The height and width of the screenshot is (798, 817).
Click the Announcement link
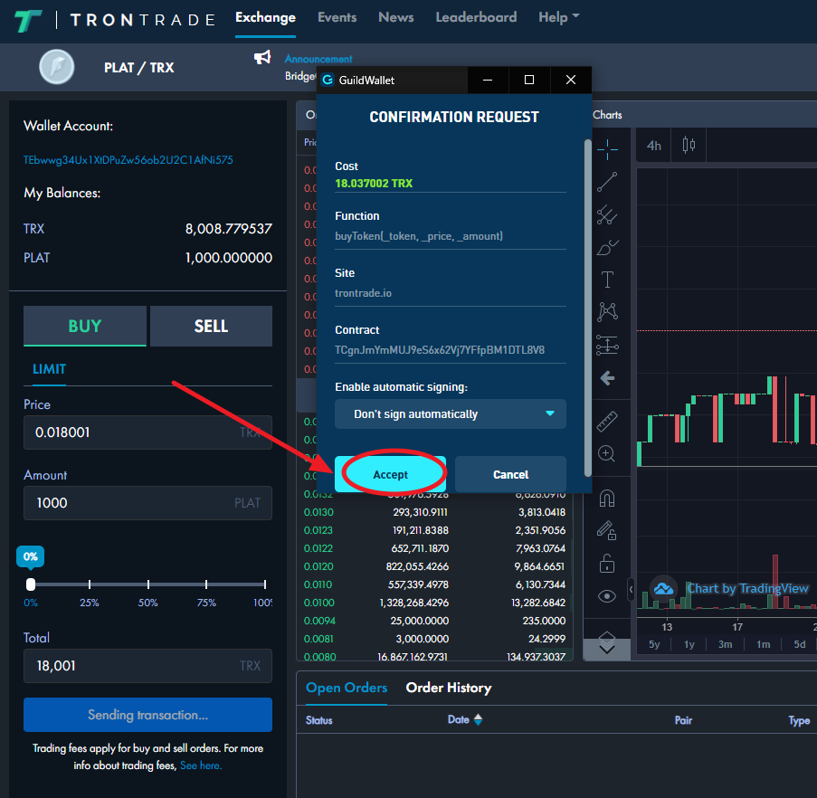[318, 59]
